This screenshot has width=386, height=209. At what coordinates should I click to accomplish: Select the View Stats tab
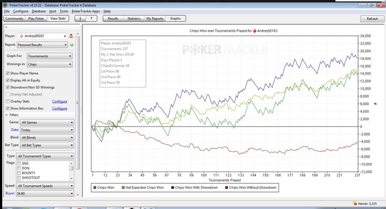pos(58,18)
